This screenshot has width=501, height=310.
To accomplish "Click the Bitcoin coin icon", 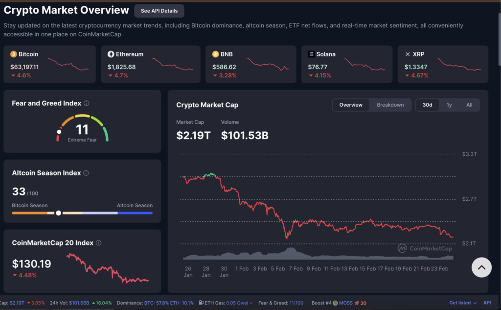I will (x=14, y=54).
